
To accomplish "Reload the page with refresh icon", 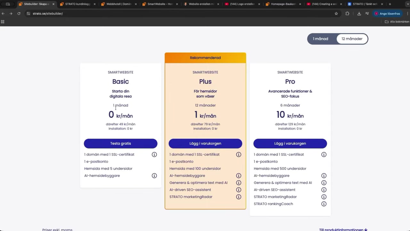I will point(19,13).
